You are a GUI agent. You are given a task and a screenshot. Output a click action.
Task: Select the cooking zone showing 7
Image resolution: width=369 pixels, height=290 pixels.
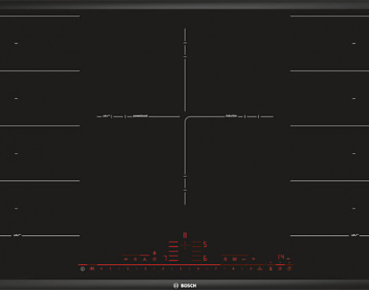point(166,259)
